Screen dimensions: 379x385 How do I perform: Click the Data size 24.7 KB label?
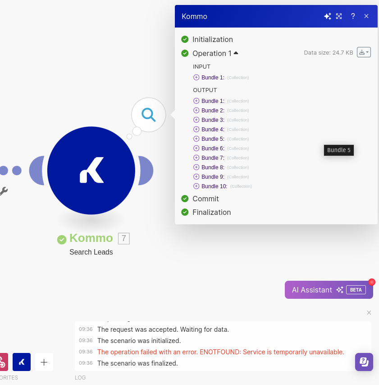(x=329, y=52)
